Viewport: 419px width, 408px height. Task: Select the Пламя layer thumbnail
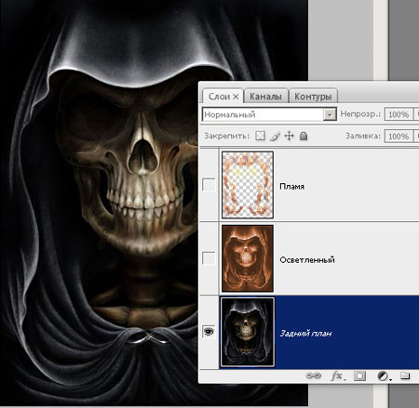(248, 185)
